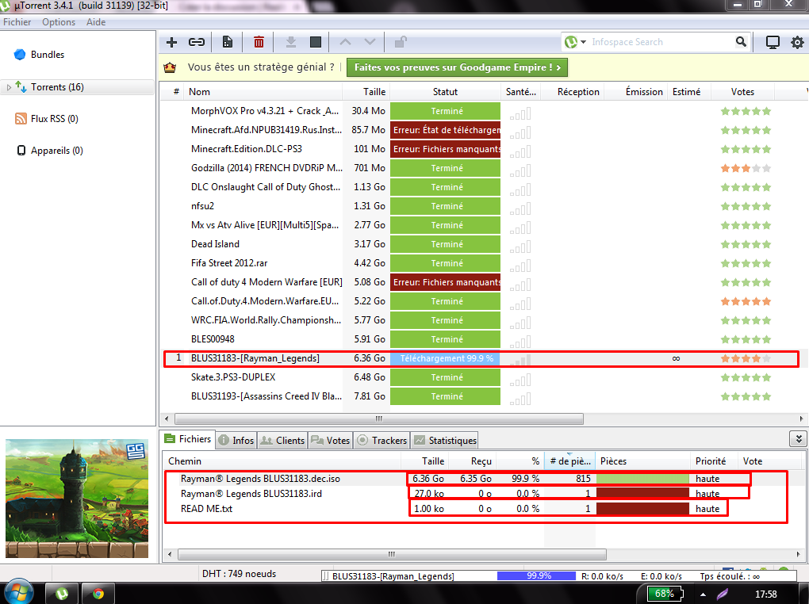
Task: Click the Unlock Bundle padlock icon
Action: 401,42
